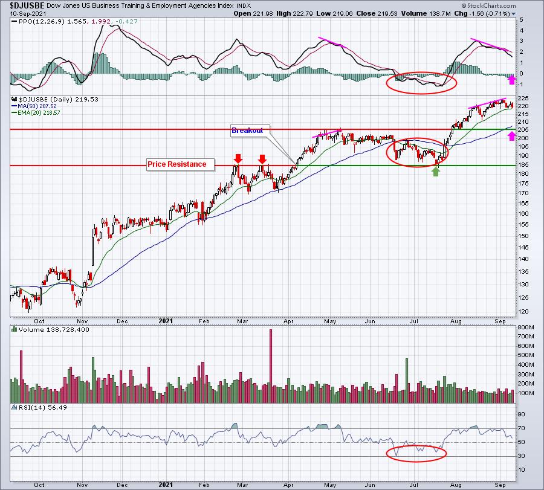Viewport: 544px width, 490px height.
Task: Click the tall March volume spike bar
Action: click(271, 366)
